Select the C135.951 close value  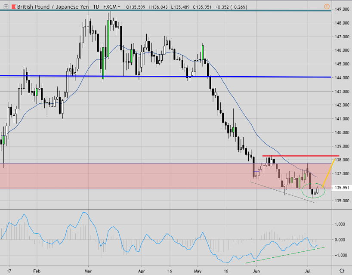pyautogui.click(x=202, y=7)
